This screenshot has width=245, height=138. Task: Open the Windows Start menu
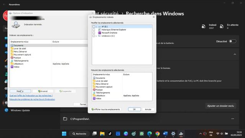click(x=64, y=134)
